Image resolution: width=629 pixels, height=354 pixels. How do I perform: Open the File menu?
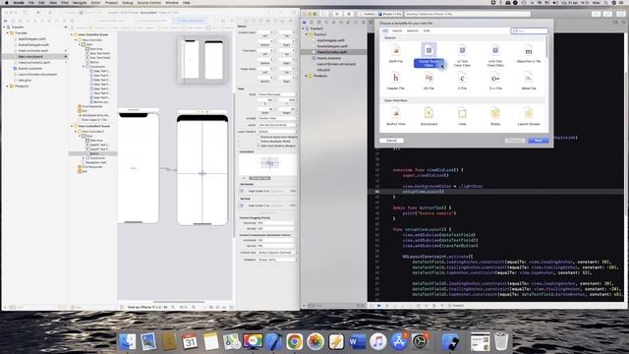point(30,3)
